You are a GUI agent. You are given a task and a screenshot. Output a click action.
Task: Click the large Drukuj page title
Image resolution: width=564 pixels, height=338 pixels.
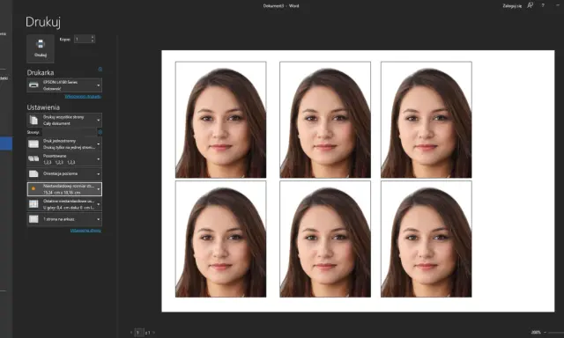pyautogui.click(x=43, y=22)
